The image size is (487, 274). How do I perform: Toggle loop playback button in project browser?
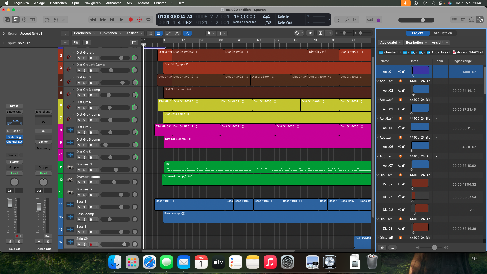click(x=393, y=248)
